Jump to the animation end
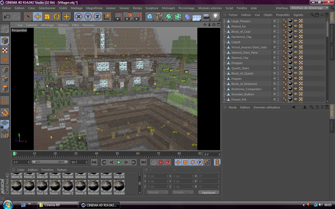335x209 pixels. (x=143, y=162)
